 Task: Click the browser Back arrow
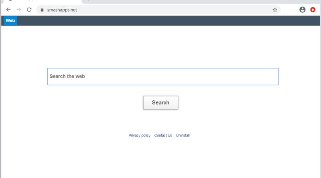coord(8,10)
